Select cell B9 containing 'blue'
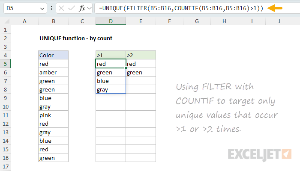Viewport: 300px width, 171px height. pyautogui.click(x=54, y=98)
